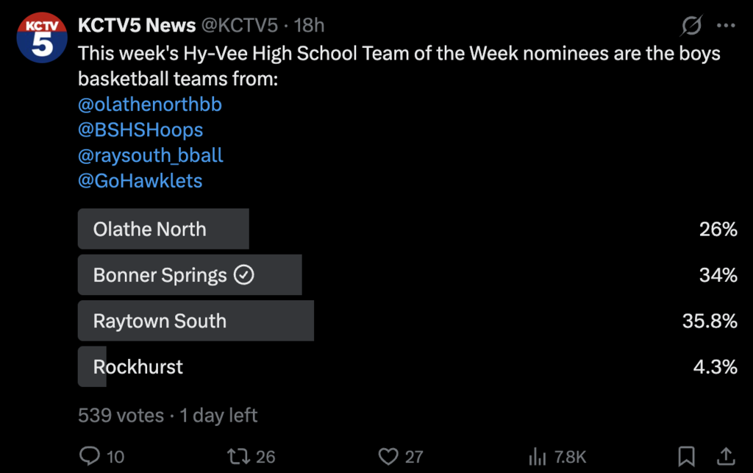Image resolution: width=753 pixels, height=473 pixels.
Task: Bookmark this tweet
Action: (x=686, y=456)
